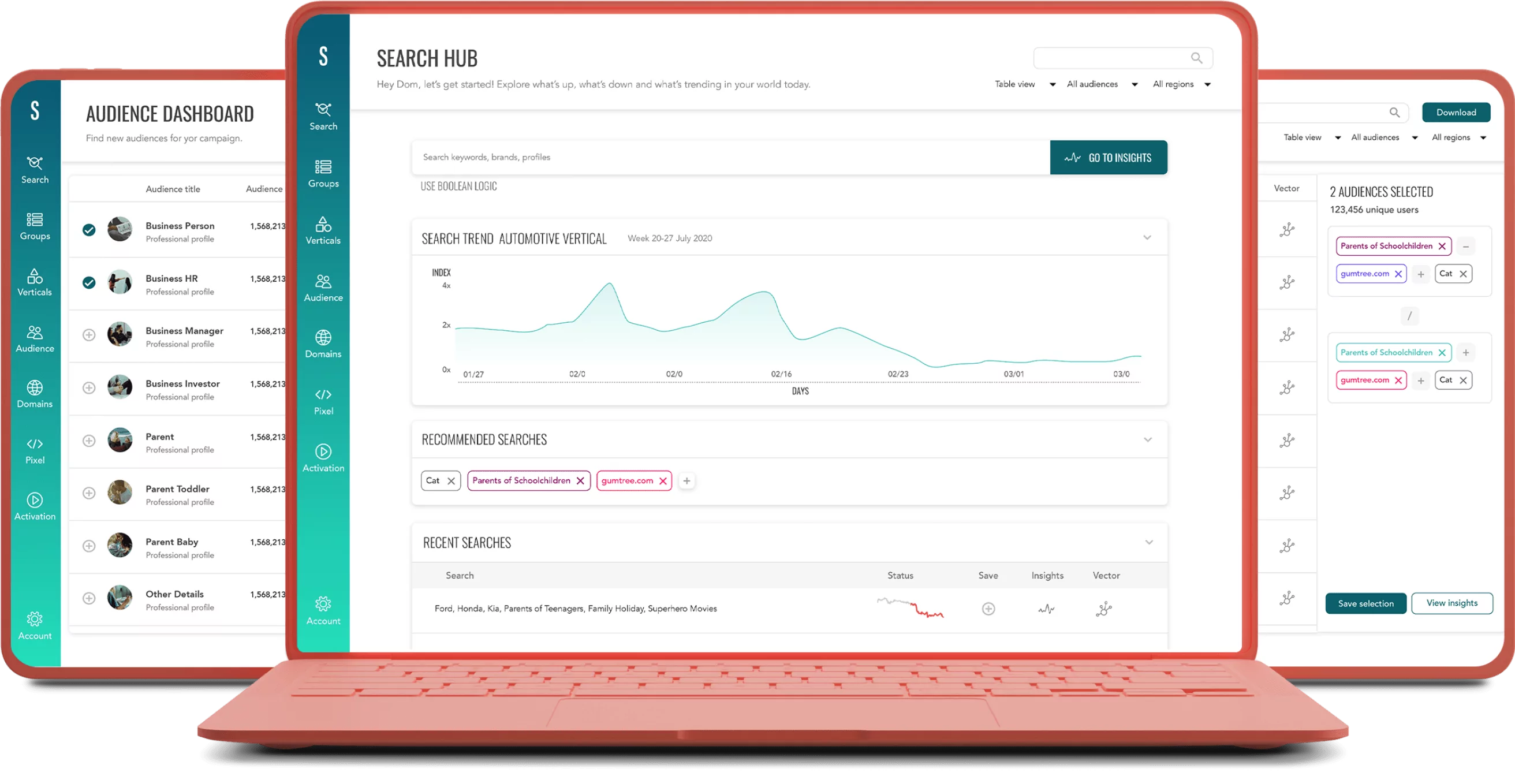Uncheck the Business HR audience
1515x776 pixels.
89,283
